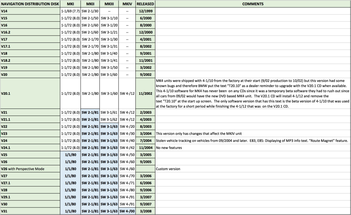Select the V22 disk cell
The height and width of the screenshot is (215, 351).
(x=30, y=126)
